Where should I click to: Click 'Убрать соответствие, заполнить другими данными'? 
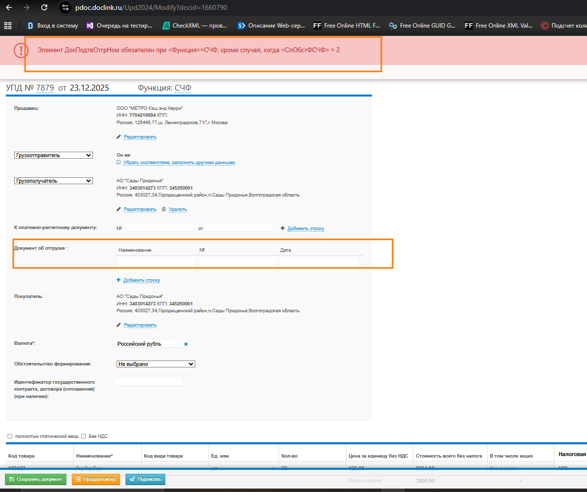click(x=179, y=163)
